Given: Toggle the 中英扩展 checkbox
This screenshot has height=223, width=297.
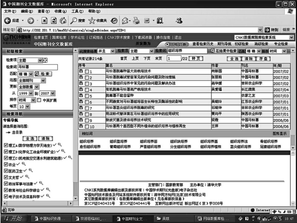Looking at the screenshot, I should 39,100.
